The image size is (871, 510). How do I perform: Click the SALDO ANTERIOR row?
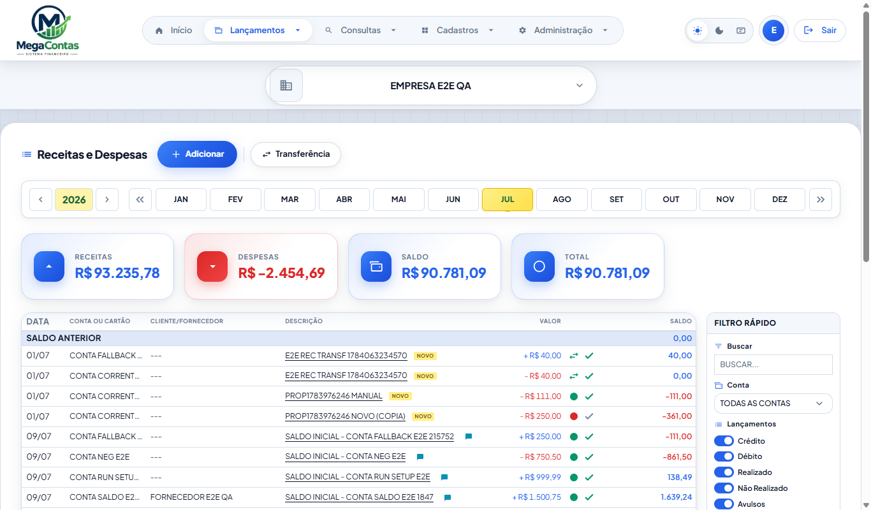[x=359, y=339]
